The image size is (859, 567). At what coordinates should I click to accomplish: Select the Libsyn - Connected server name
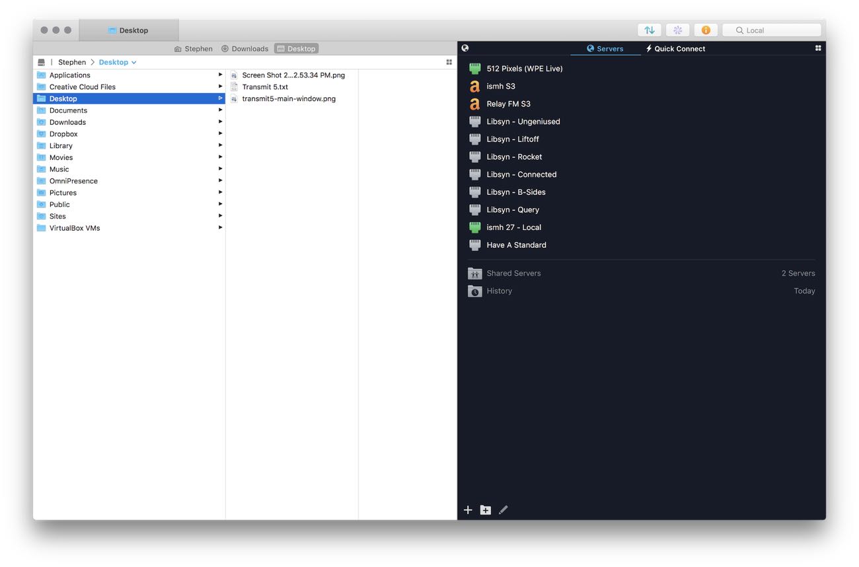(x=521, y=174)
